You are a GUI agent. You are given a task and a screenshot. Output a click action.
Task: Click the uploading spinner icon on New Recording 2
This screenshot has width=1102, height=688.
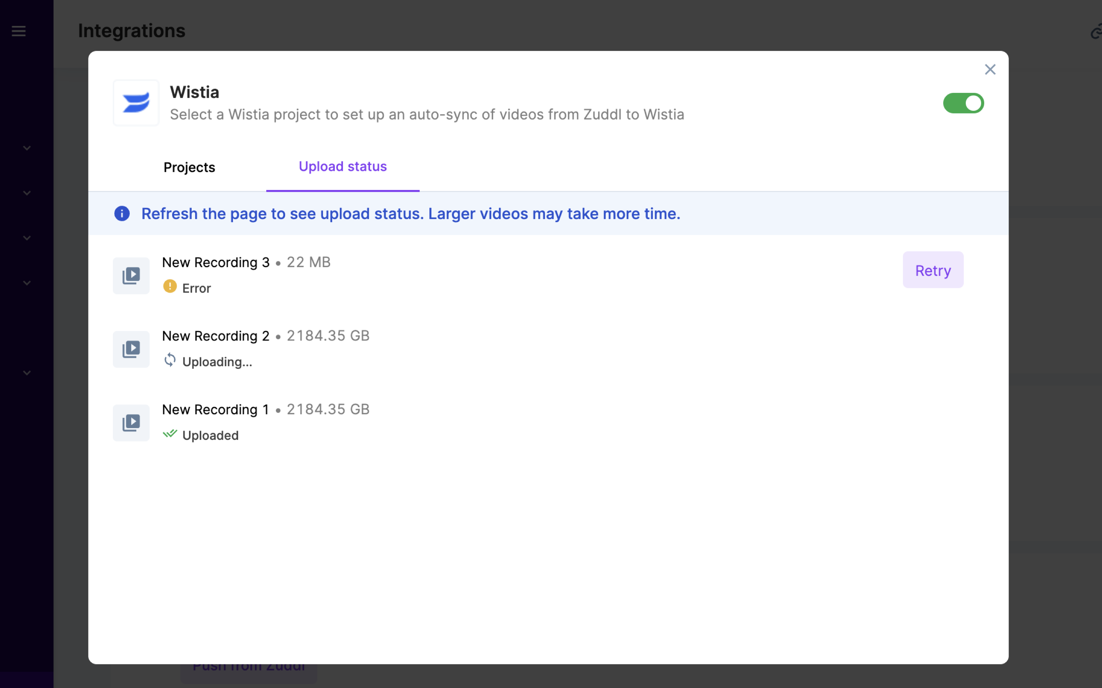(x=170, y=360)
